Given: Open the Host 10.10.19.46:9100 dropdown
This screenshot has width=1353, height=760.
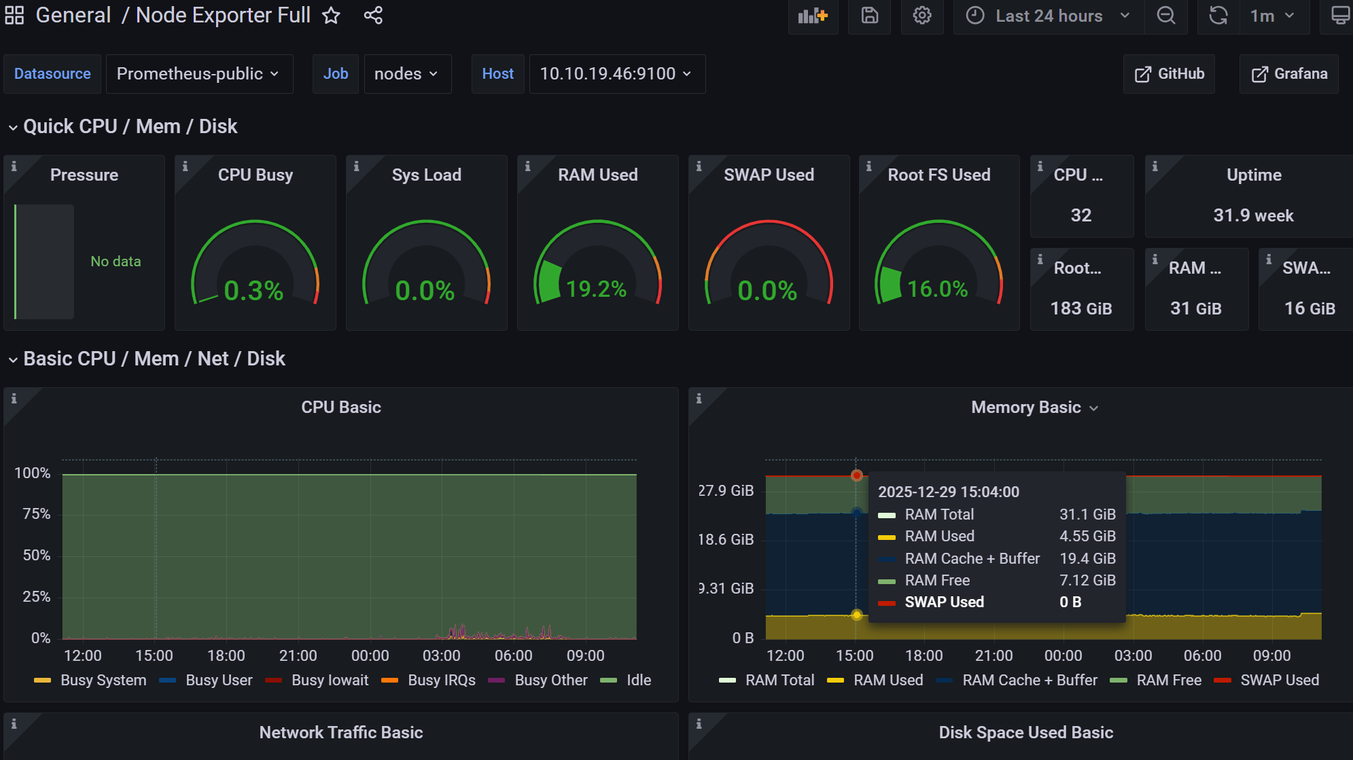Looking at the screenshot, I should click(616, 74).
